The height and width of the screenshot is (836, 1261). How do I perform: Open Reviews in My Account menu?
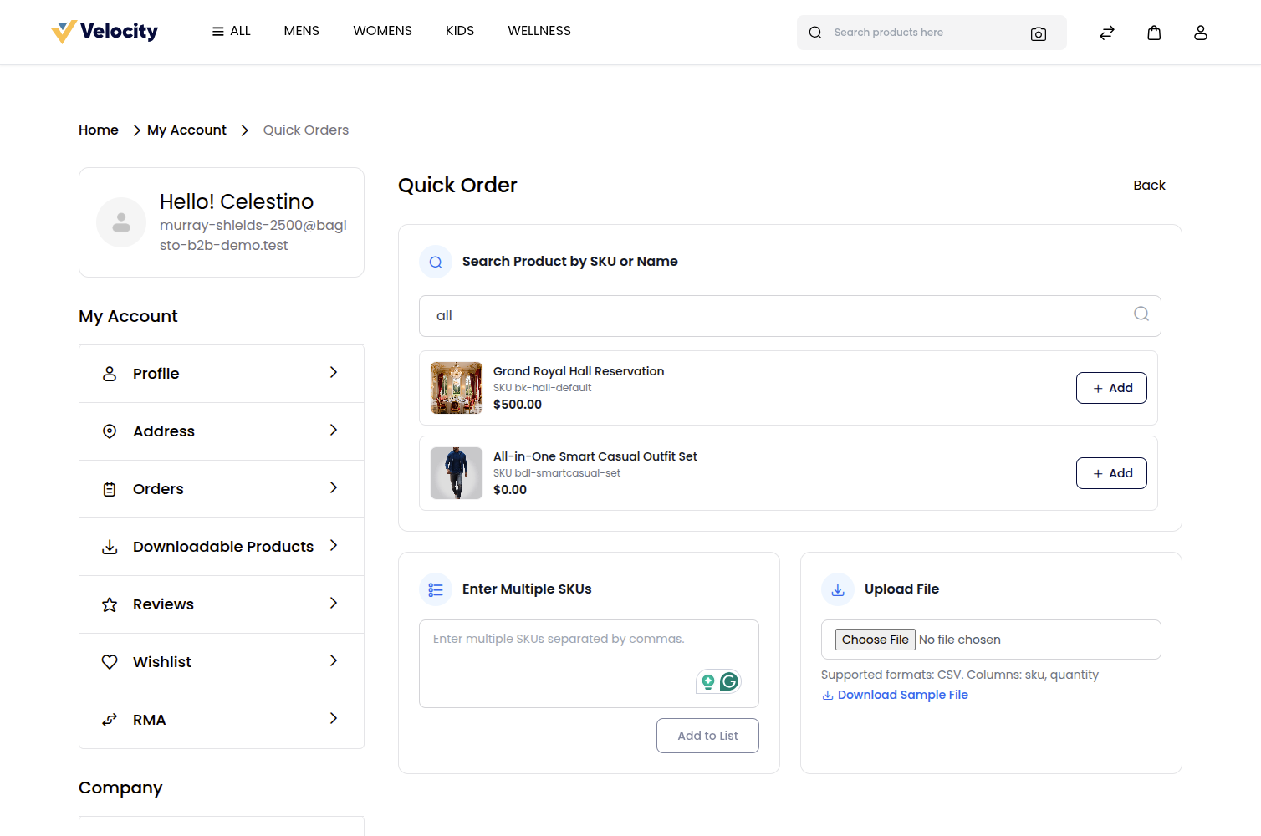point(222,604)
